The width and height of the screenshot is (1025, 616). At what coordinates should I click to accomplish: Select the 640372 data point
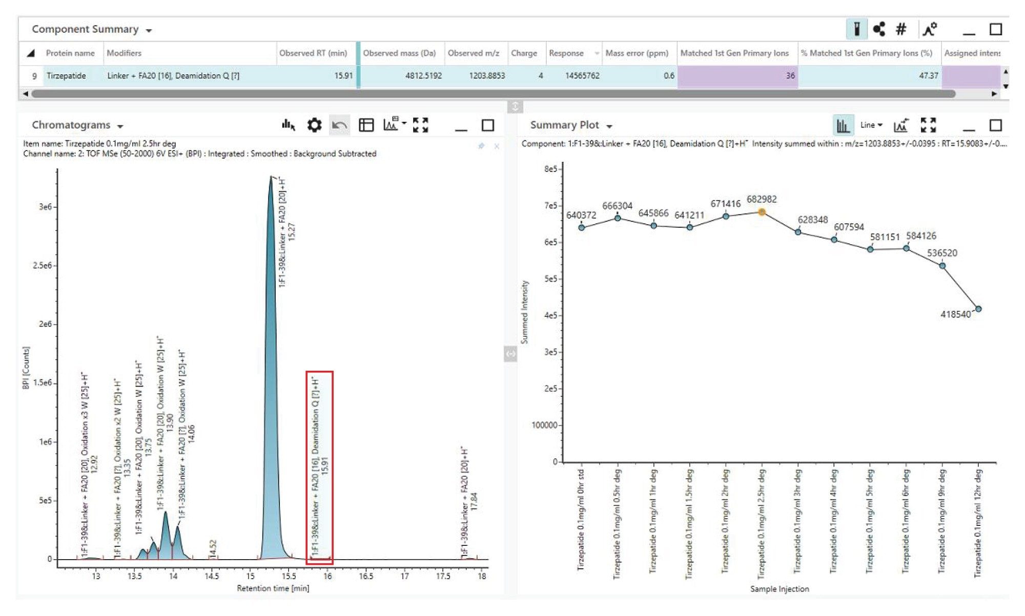[x=581, y=227]
